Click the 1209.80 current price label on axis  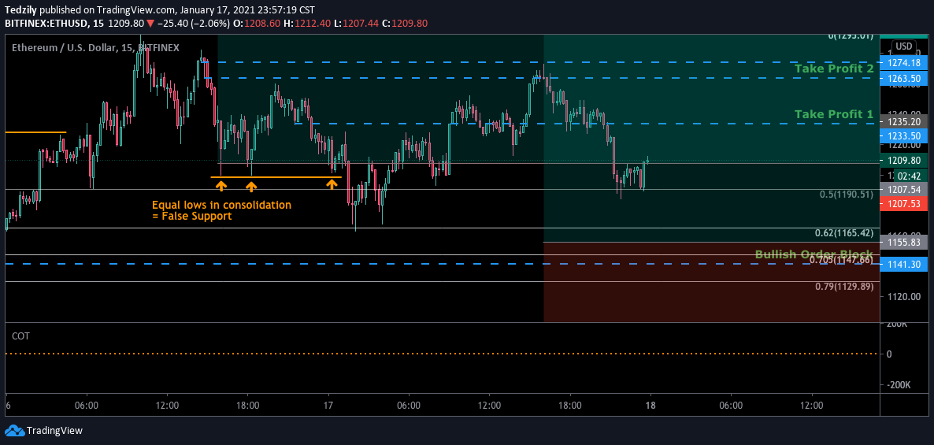903,160
